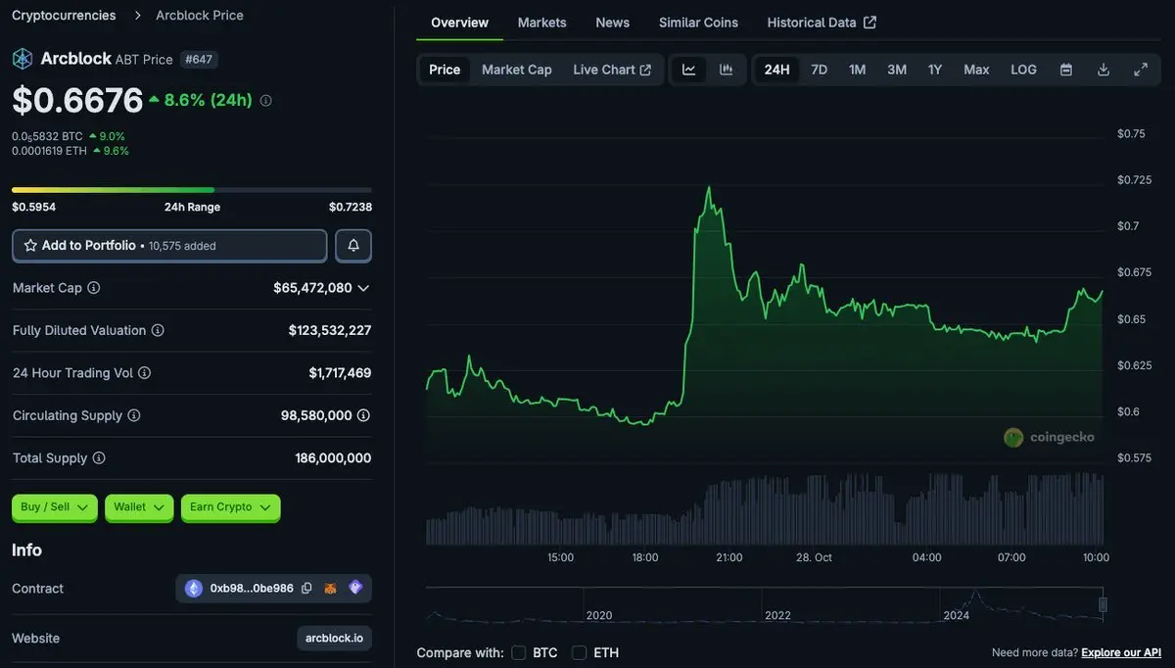This screenshot has height=668, width=1175.
Task: Click the $0.6676 price text
Action: click(77, 100)
